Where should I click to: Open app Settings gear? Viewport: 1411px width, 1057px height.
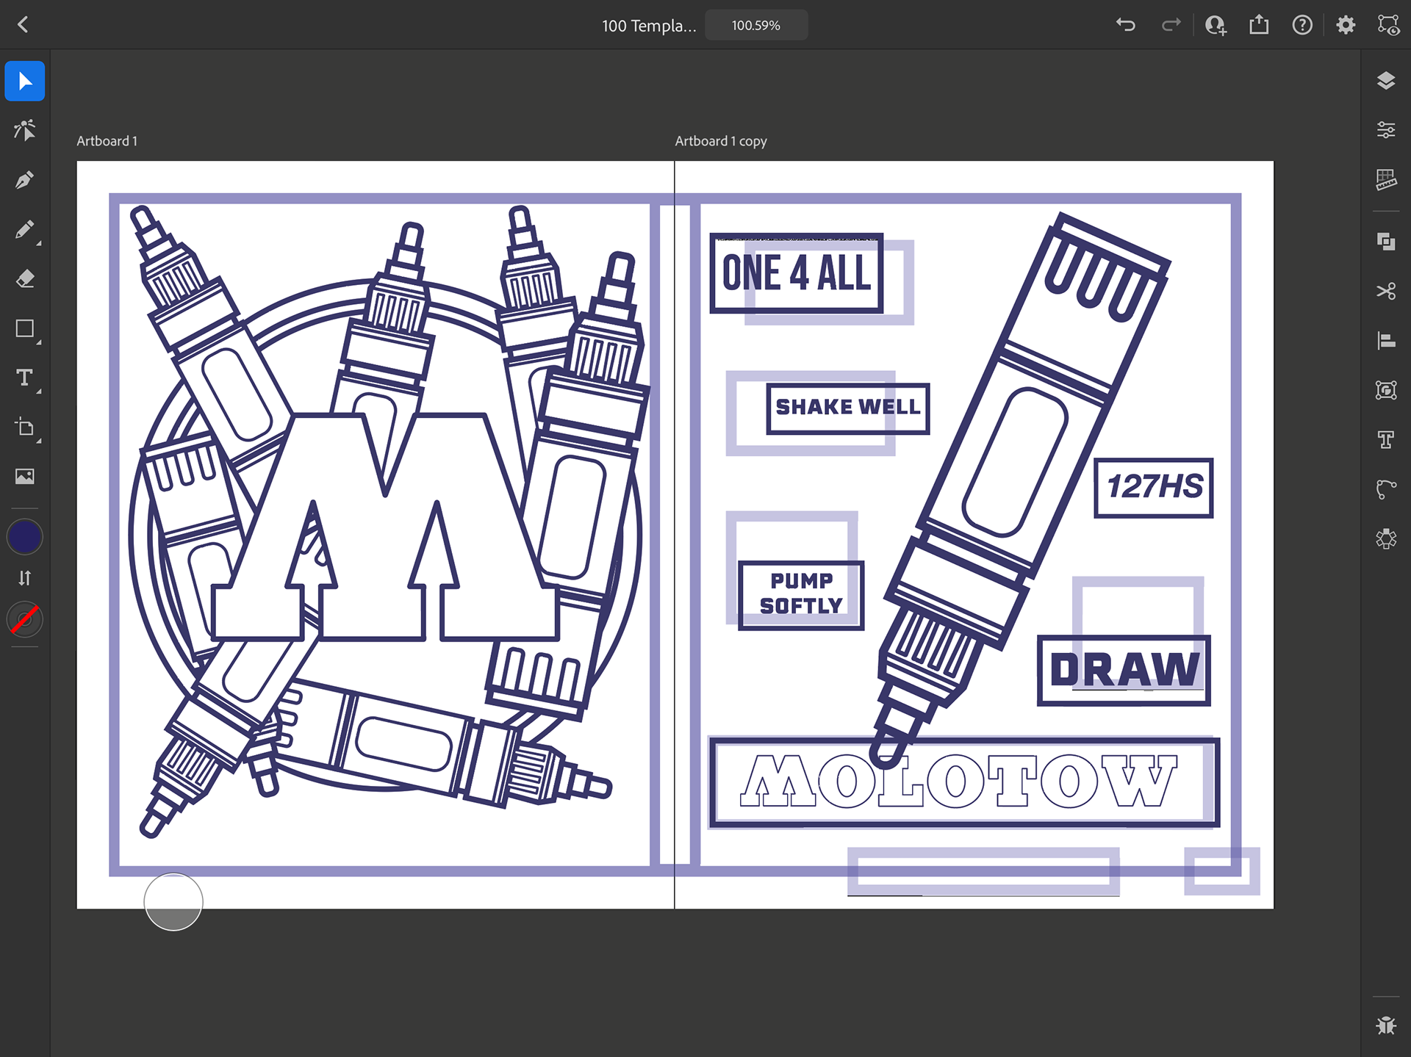pos(1346,25)
